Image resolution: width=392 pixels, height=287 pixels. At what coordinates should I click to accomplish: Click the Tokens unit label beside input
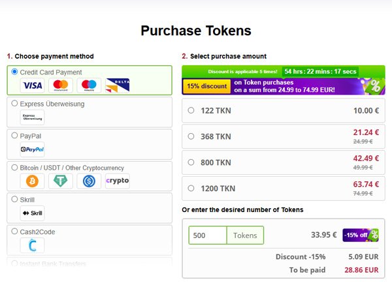[x=245, y=235]
